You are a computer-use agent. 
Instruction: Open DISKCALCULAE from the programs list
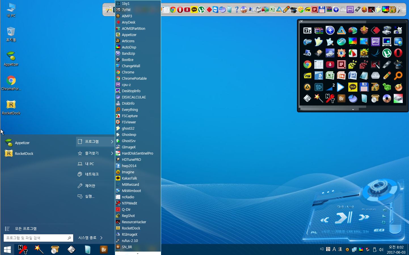(x=138, y=97)
